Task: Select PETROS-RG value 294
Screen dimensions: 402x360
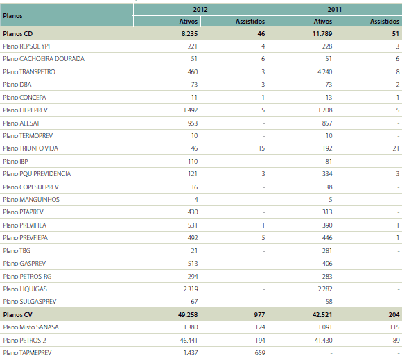Action: point(193,277)
